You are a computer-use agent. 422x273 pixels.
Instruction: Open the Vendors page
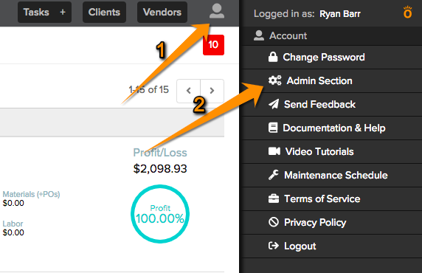(x=162, y=12)
